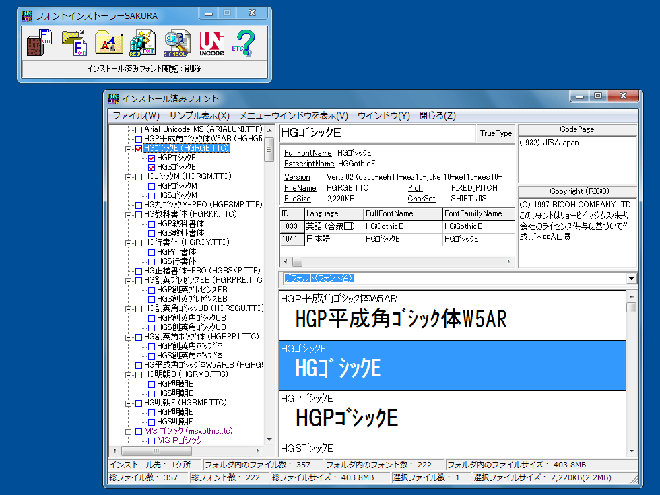660x495 pixels.
Task: Click the FileSize link label
Action: point(298,199)
